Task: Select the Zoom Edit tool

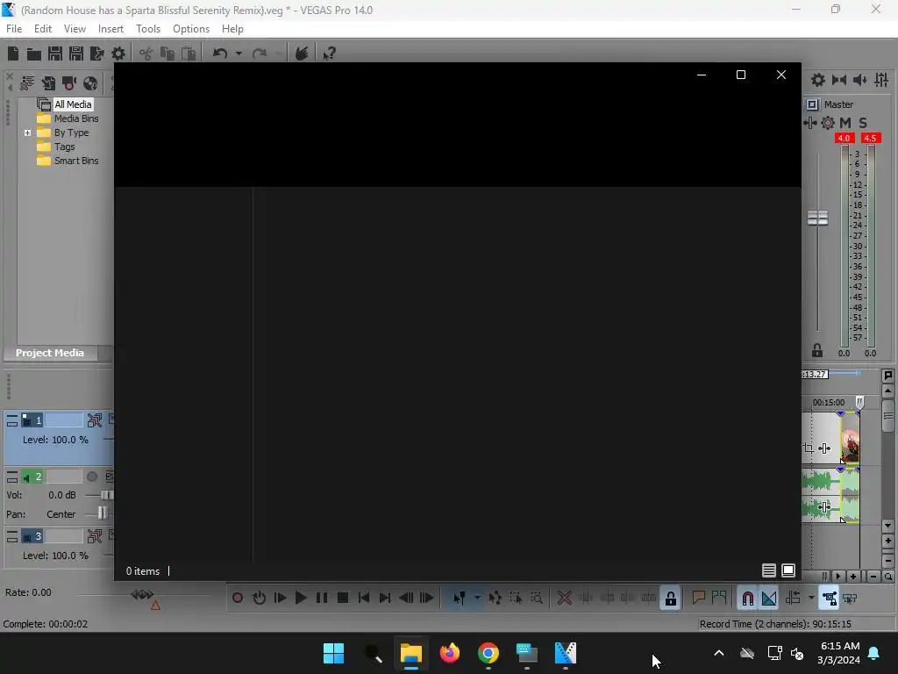Action: coord(537,599)
